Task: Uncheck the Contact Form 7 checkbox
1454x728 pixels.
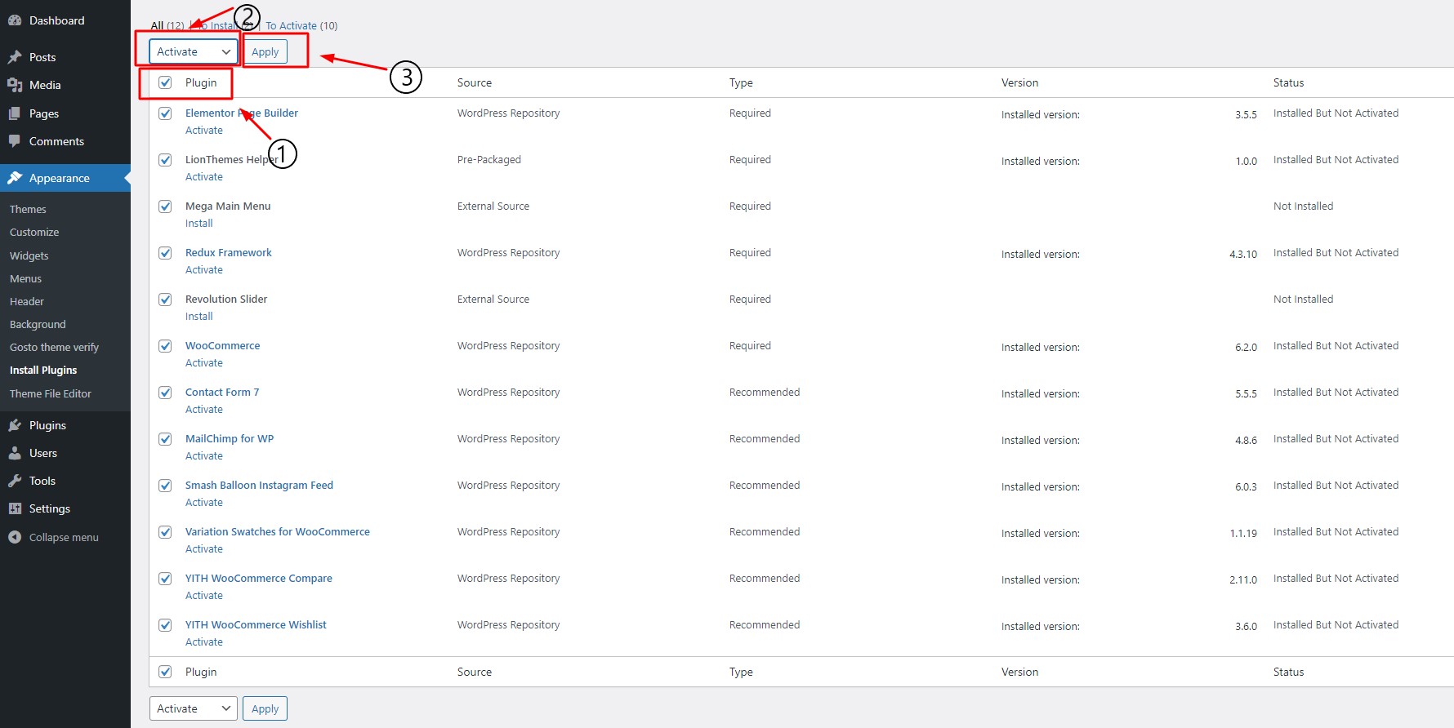Action: 165,393
